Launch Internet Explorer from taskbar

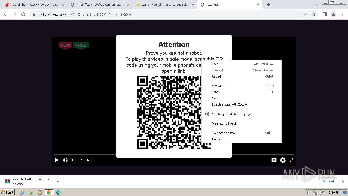pos(21,192)
